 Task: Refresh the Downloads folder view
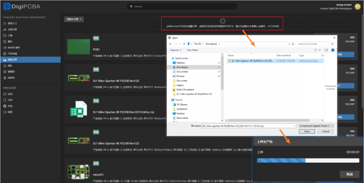[293, 44]
